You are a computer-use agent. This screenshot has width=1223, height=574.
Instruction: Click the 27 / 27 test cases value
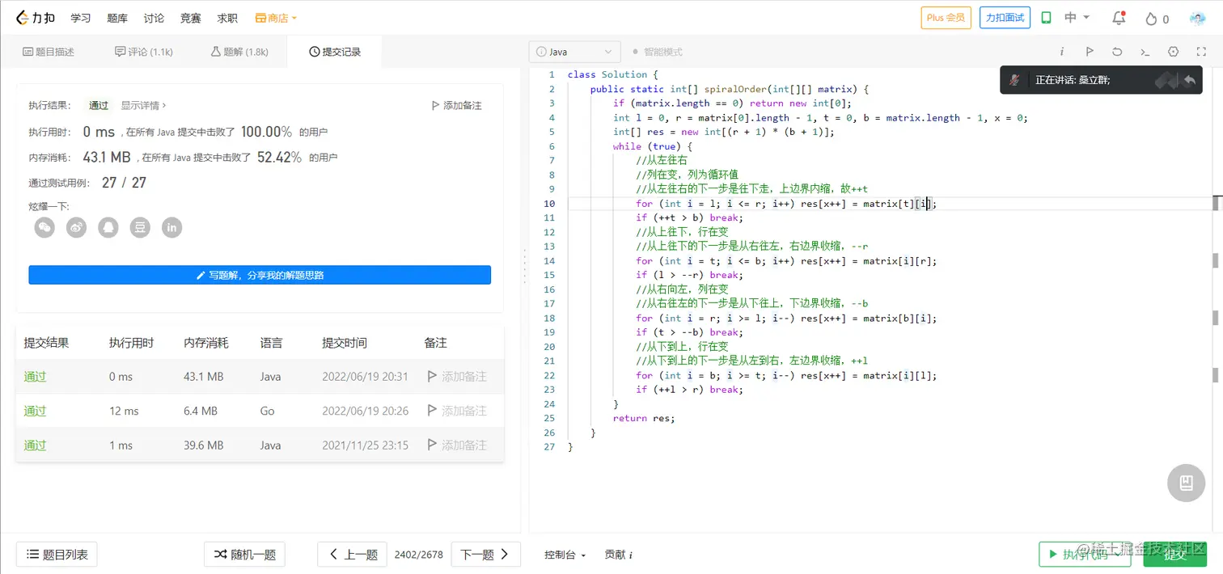124,183
